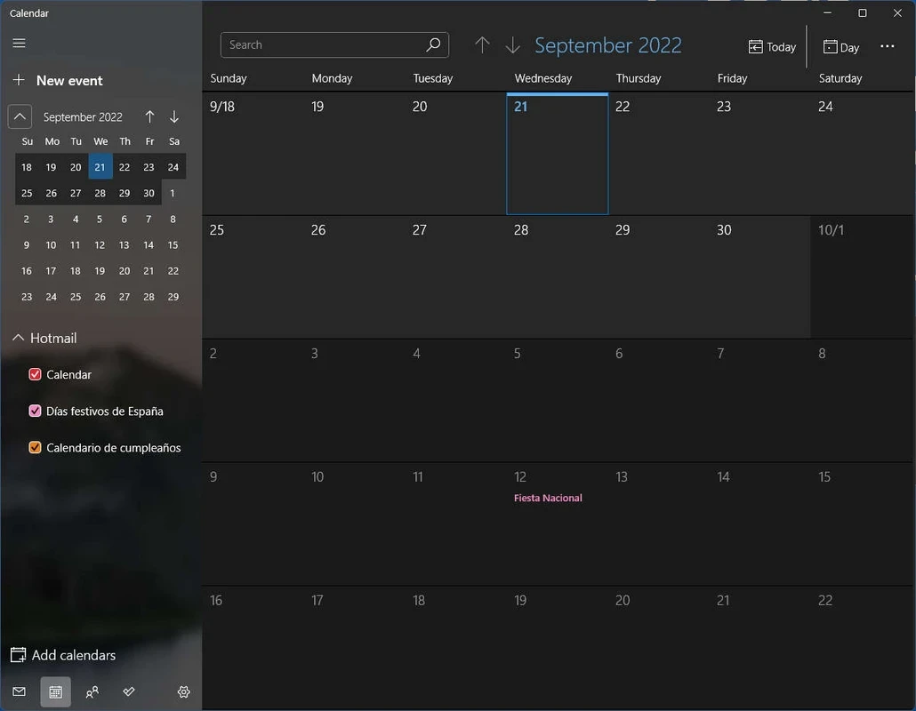Select Friday 23 in main grid
Viewport: 916px width, 711px height.
point(759,154)
